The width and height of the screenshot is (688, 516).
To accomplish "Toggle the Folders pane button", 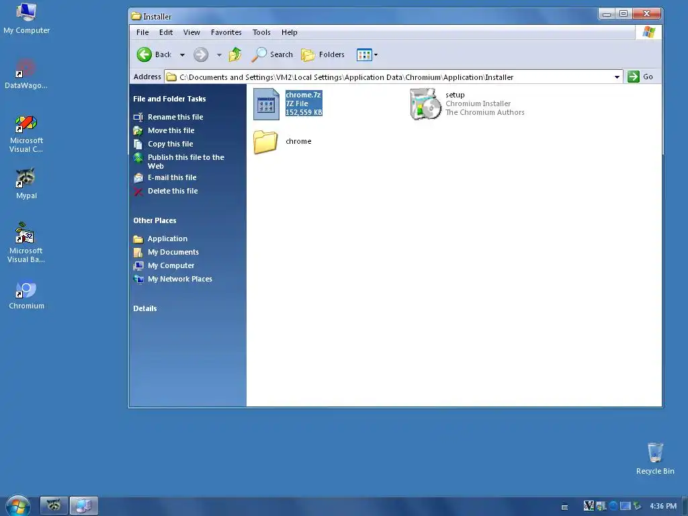I will pyautogui.click(x=323, y=55).
